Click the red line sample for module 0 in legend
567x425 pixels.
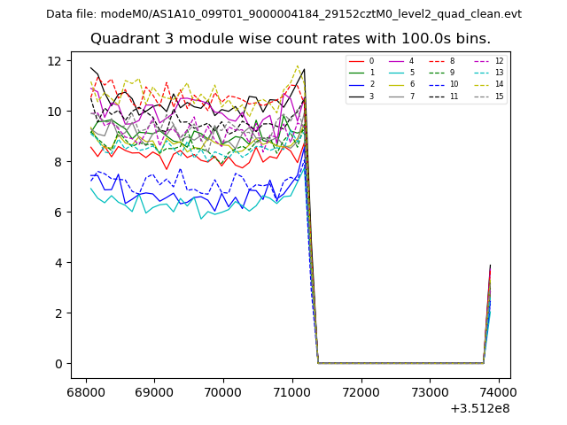pos(355,61)
